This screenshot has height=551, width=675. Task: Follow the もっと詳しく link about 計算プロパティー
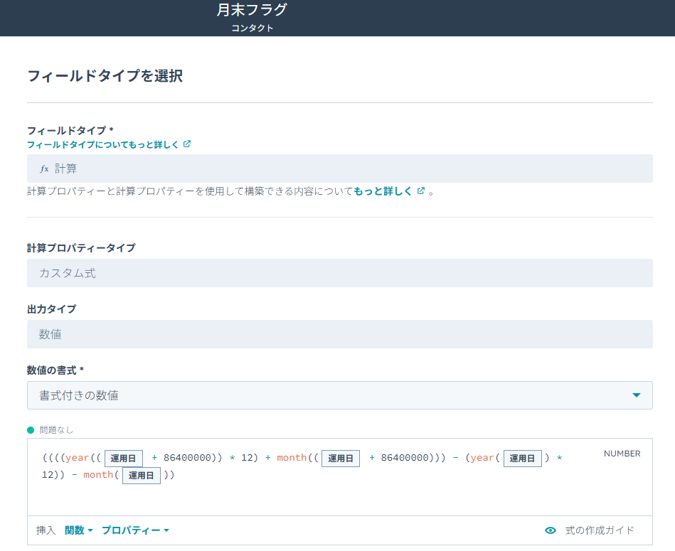click(x=383, y=191)
